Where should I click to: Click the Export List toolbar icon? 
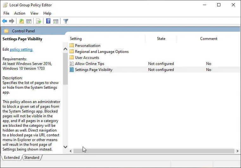point(38,21)
